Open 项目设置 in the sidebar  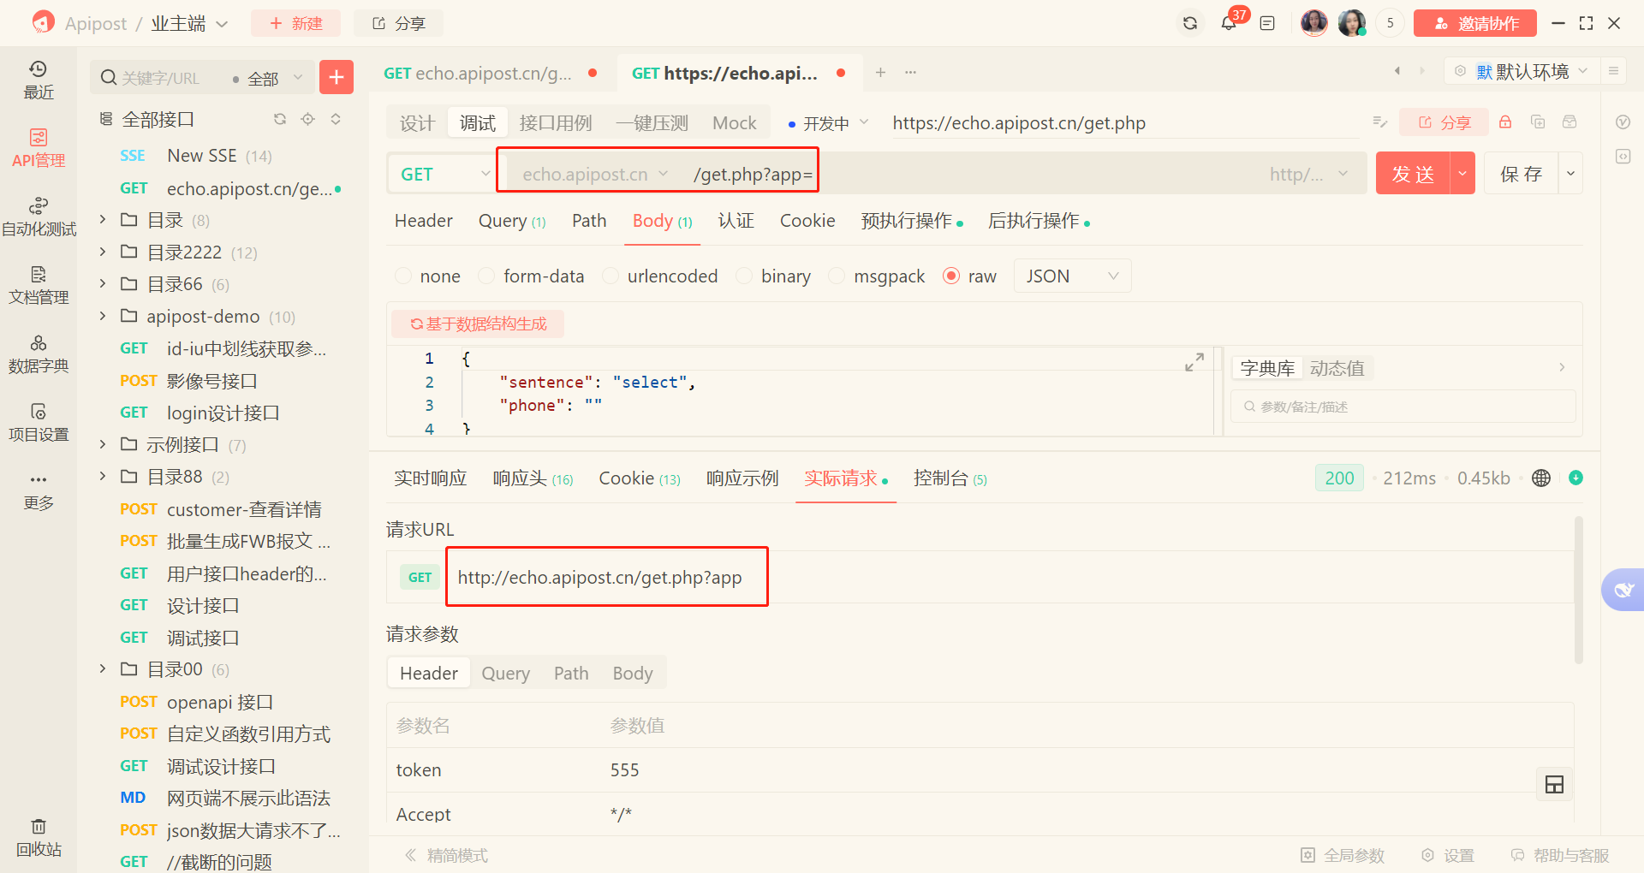(39, 423)
